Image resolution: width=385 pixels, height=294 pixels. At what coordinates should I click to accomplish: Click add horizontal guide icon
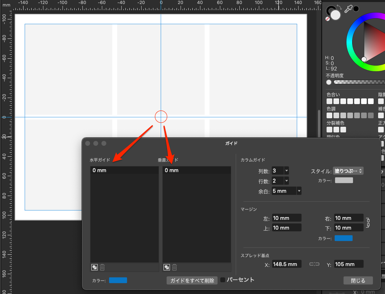coord(94,267)
